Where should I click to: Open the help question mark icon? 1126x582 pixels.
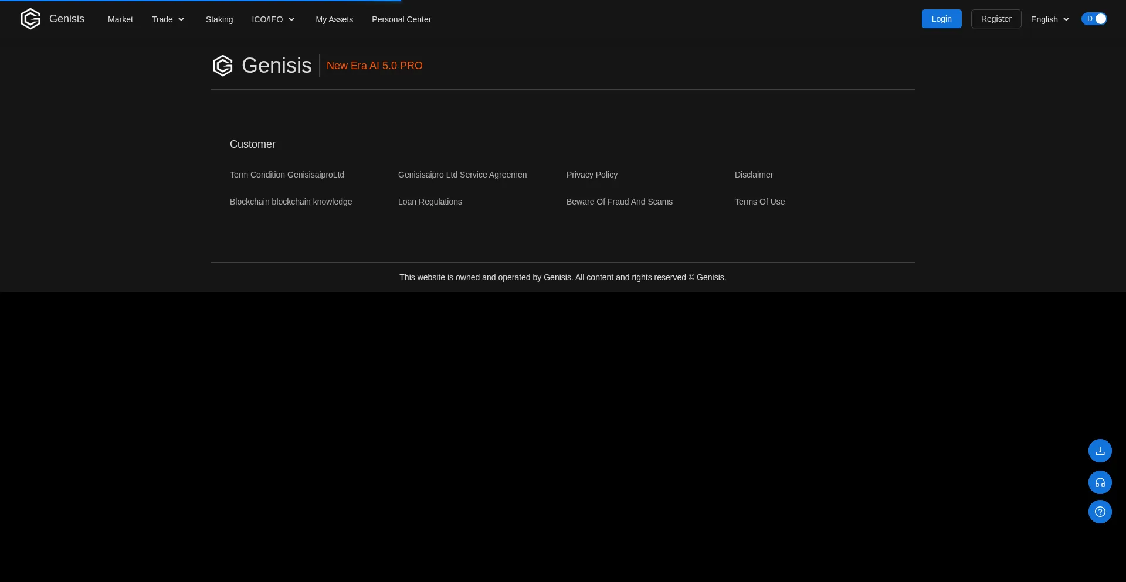(1100, 512)
